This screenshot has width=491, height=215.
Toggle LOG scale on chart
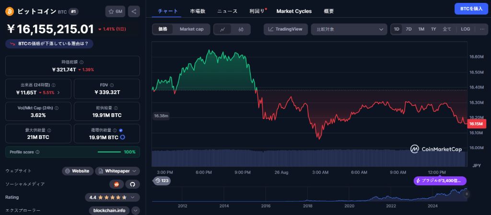[x=465, y=29]
